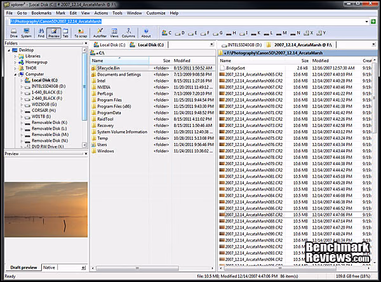381x282 pixels.
Task: Collapse the Computer tree node
Action: tap(15, 74)
